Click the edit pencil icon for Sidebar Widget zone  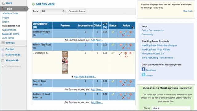pyautogui.click(x=126, y=32)
